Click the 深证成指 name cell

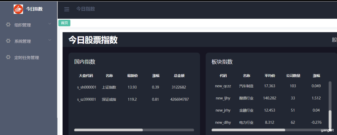pyautogui.click(x=109, y=99)
